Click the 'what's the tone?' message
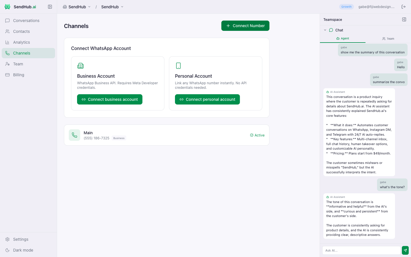 coord(392,185)
